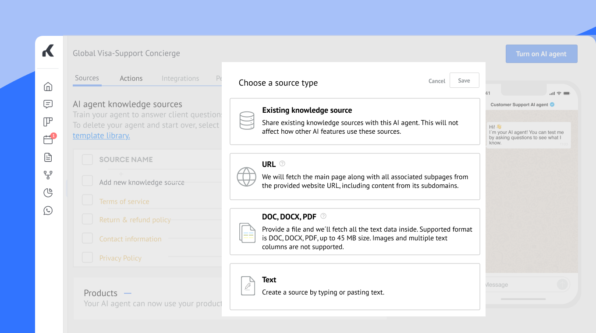Open the pie chart analytics icon
The width and height of the screenshot is (596, 333).
(x=48, y=193)
